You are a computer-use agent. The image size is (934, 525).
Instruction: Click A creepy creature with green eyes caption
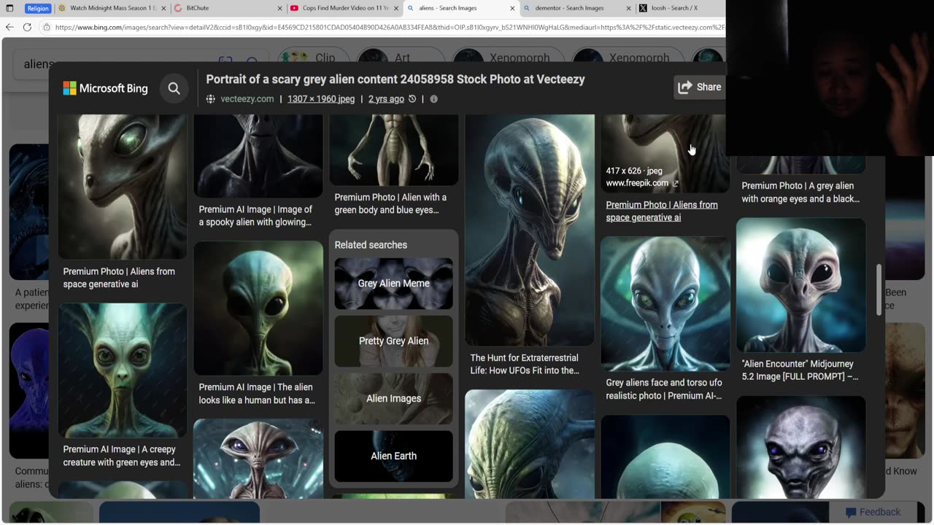121,456
